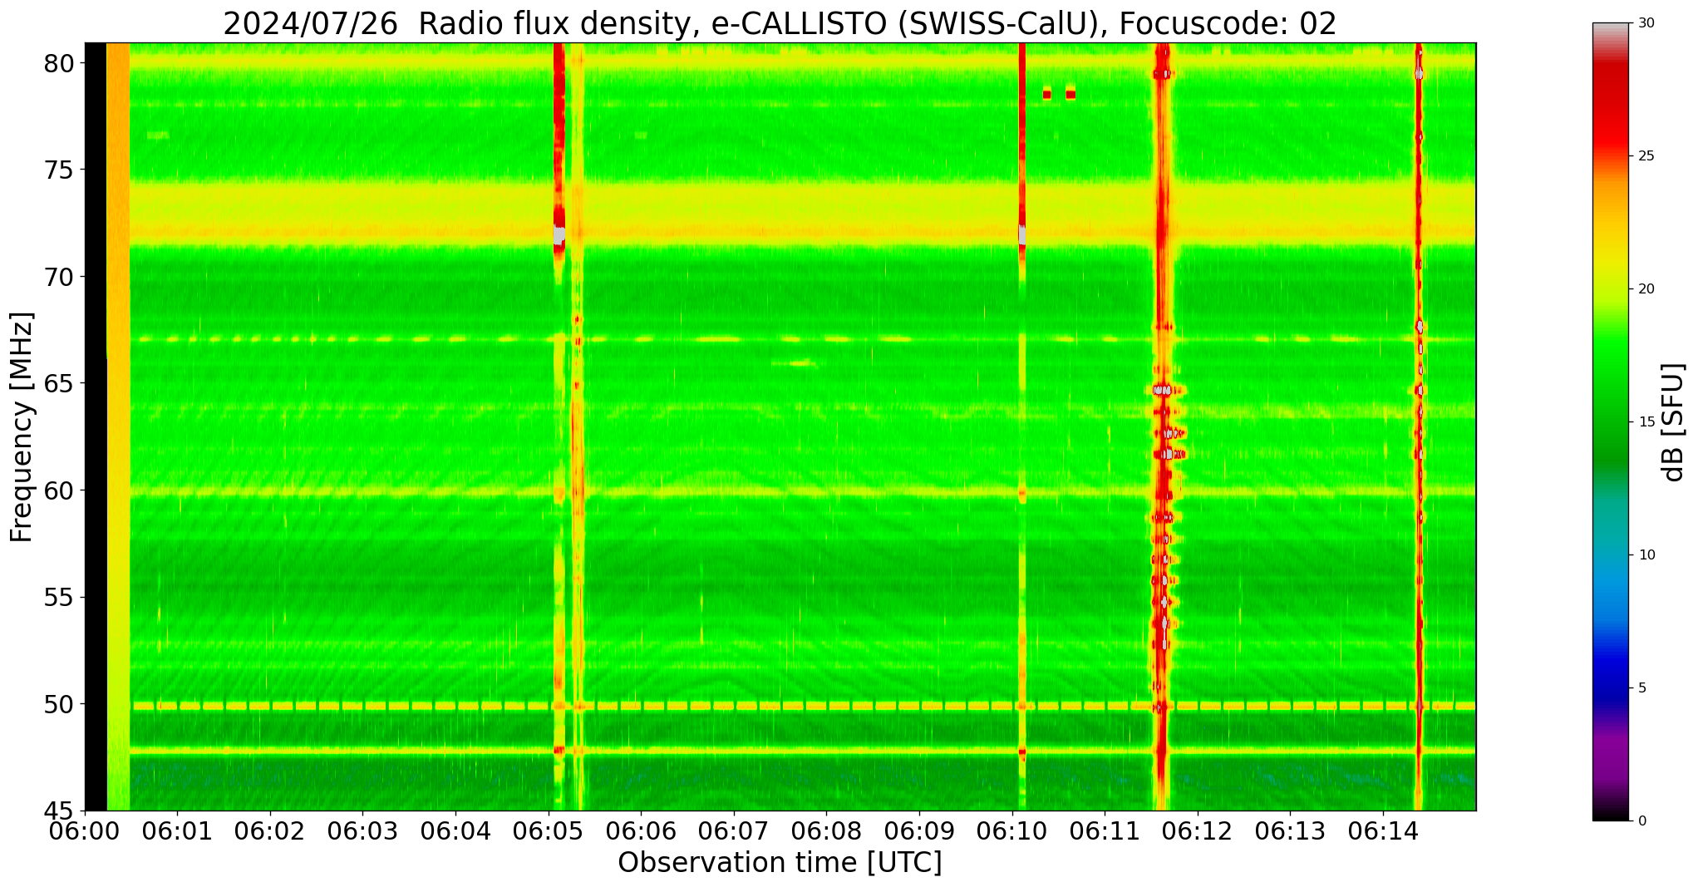
Task: Click the 06:07 time tick label
Action: click(x=733, y=831)
